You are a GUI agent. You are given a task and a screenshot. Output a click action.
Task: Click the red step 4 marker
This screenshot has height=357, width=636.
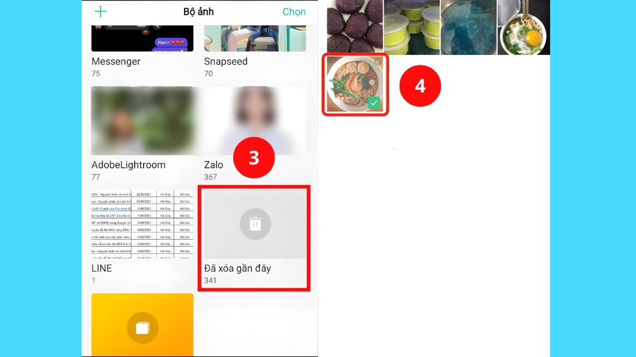click(420, 86)
